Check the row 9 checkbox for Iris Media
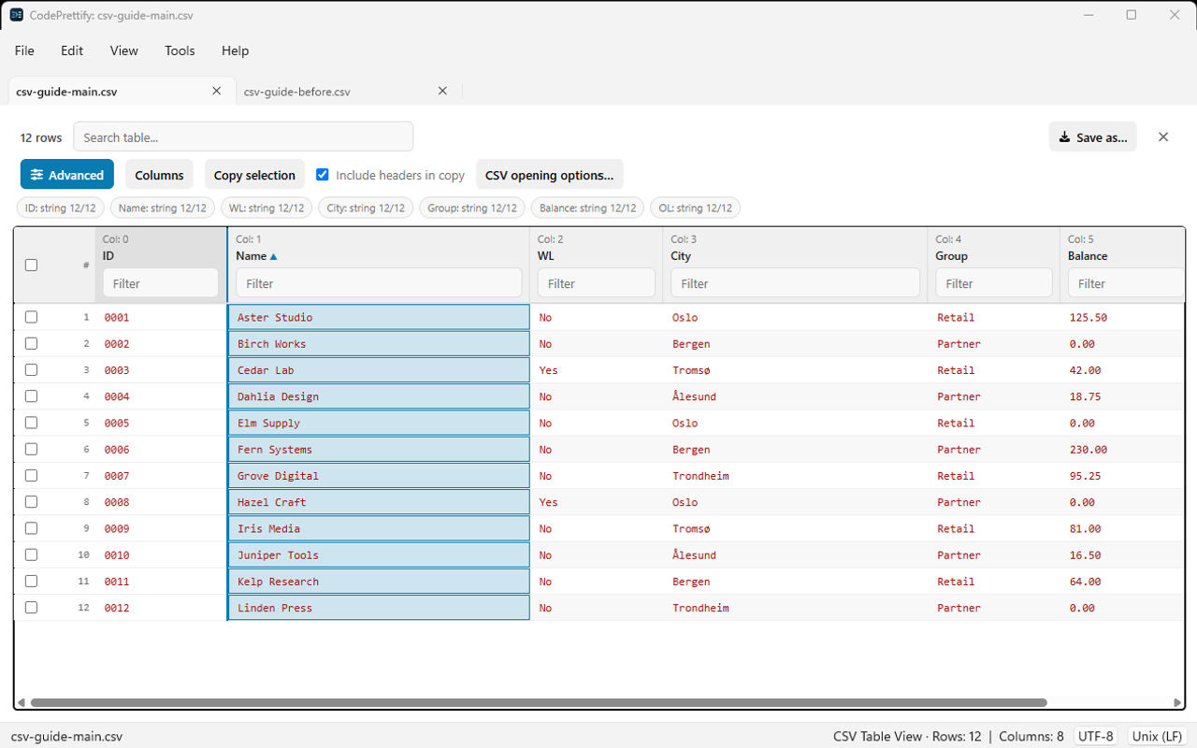The height and width of the screenshot is (748, 1197). [31, 528]
